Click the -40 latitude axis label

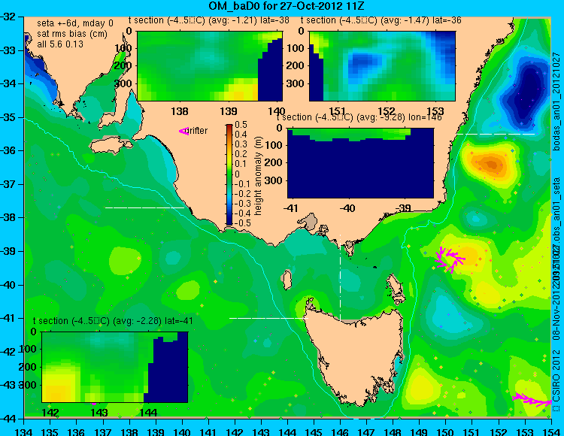8,285
